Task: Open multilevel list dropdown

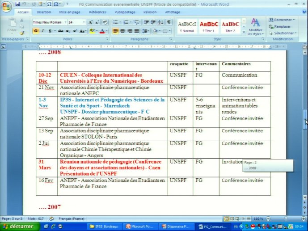Action: coord(140,22)
